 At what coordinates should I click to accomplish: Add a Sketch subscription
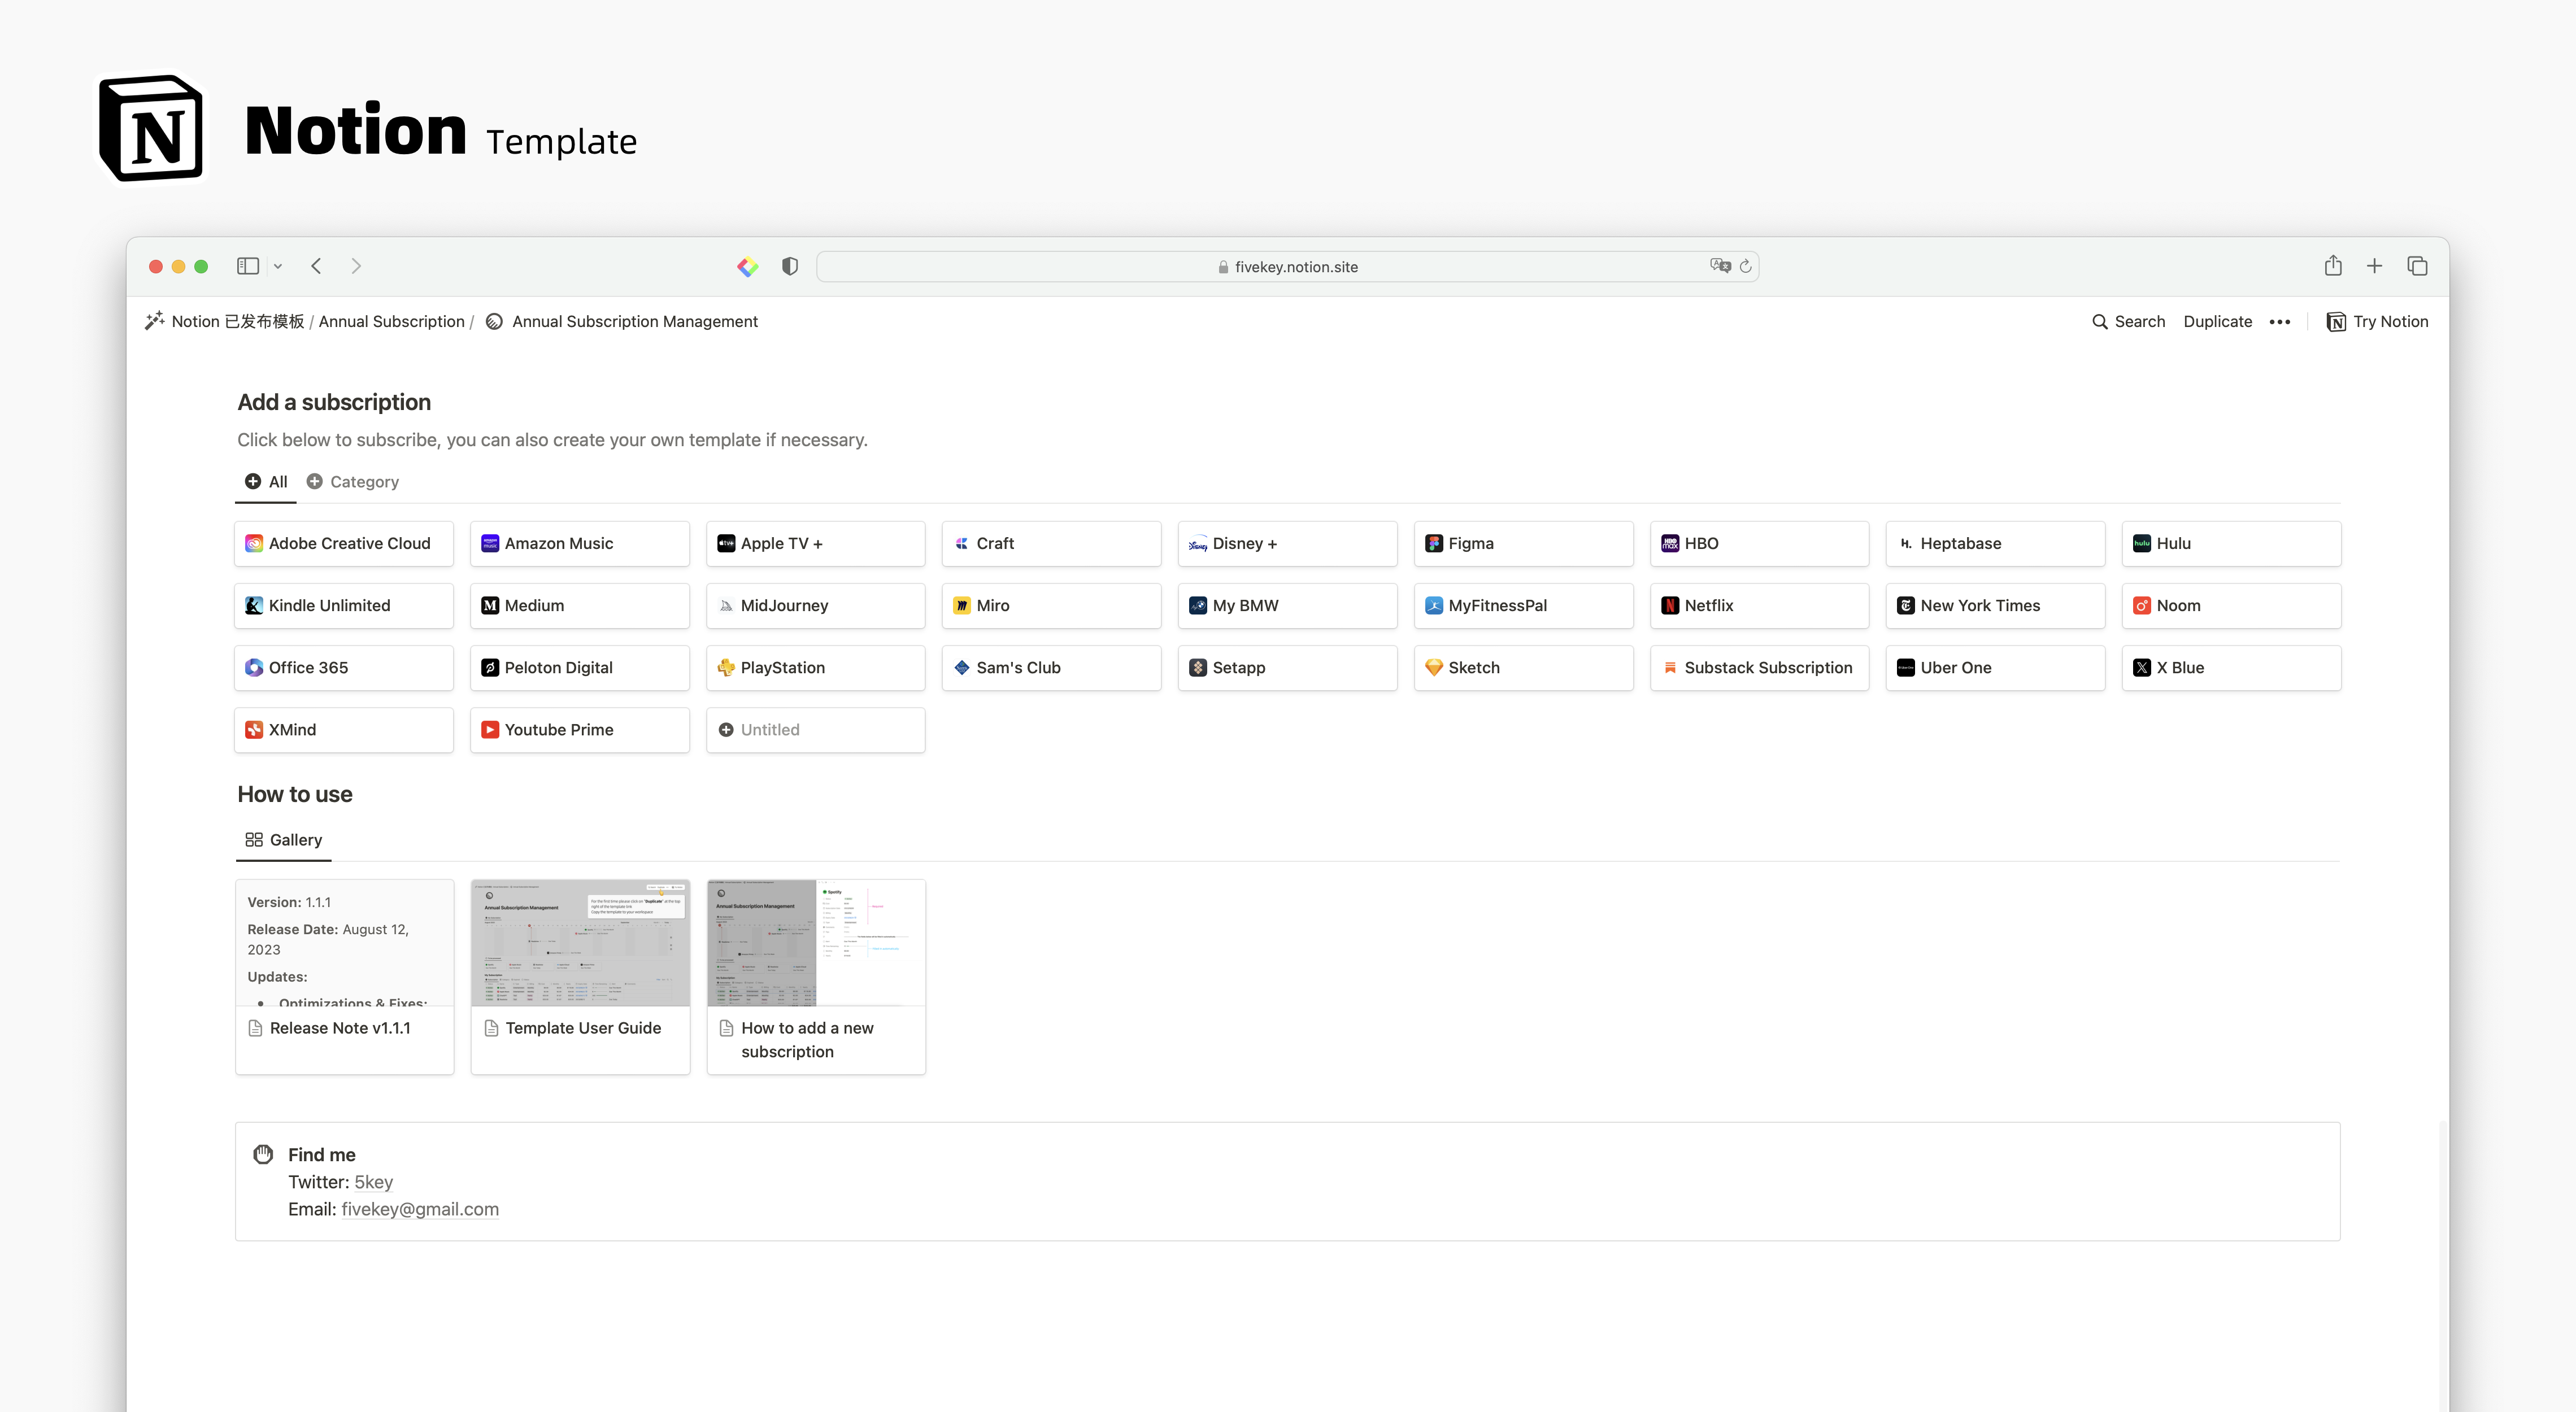click(x=1524, y=668)
